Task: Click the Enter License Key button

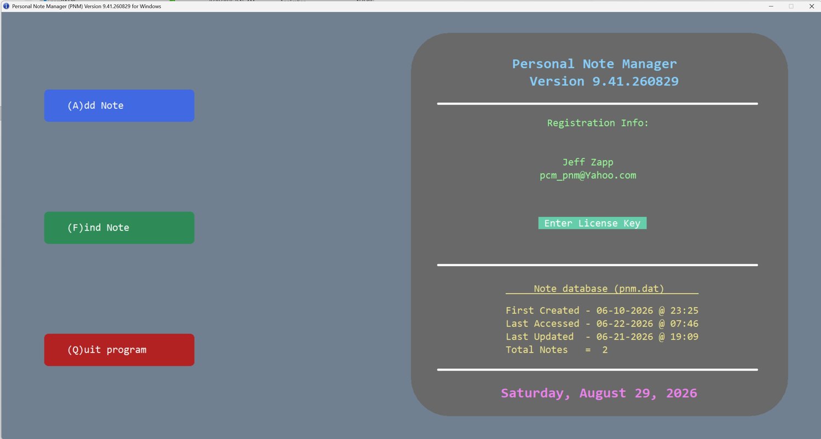Action: click(x=592, y=223)
